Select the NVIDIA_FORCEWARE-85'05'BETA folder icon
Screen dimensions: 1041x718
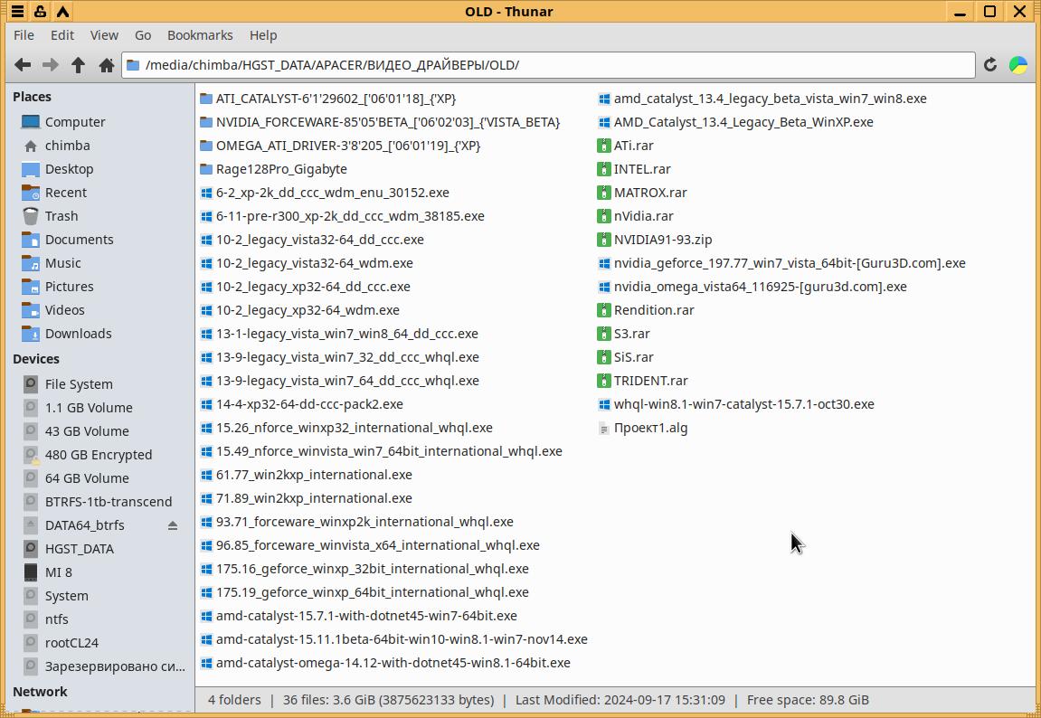(x=206, y=122)
